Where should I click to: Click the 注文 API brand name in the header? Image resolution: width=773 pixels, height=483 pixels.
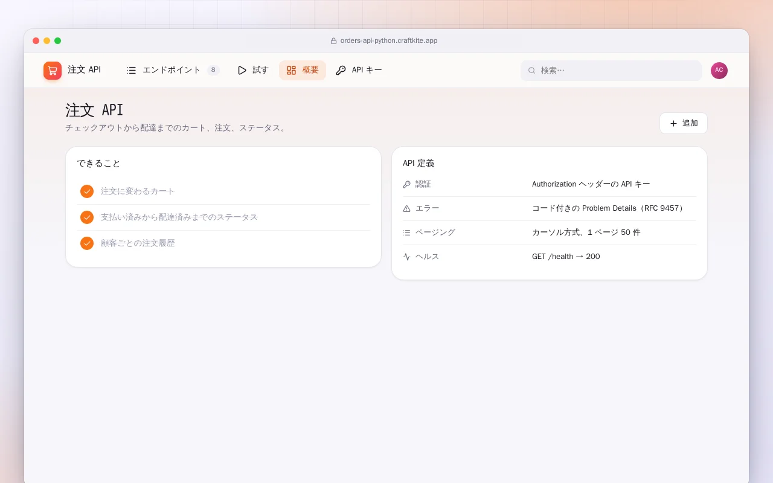(x=85, y=70)
